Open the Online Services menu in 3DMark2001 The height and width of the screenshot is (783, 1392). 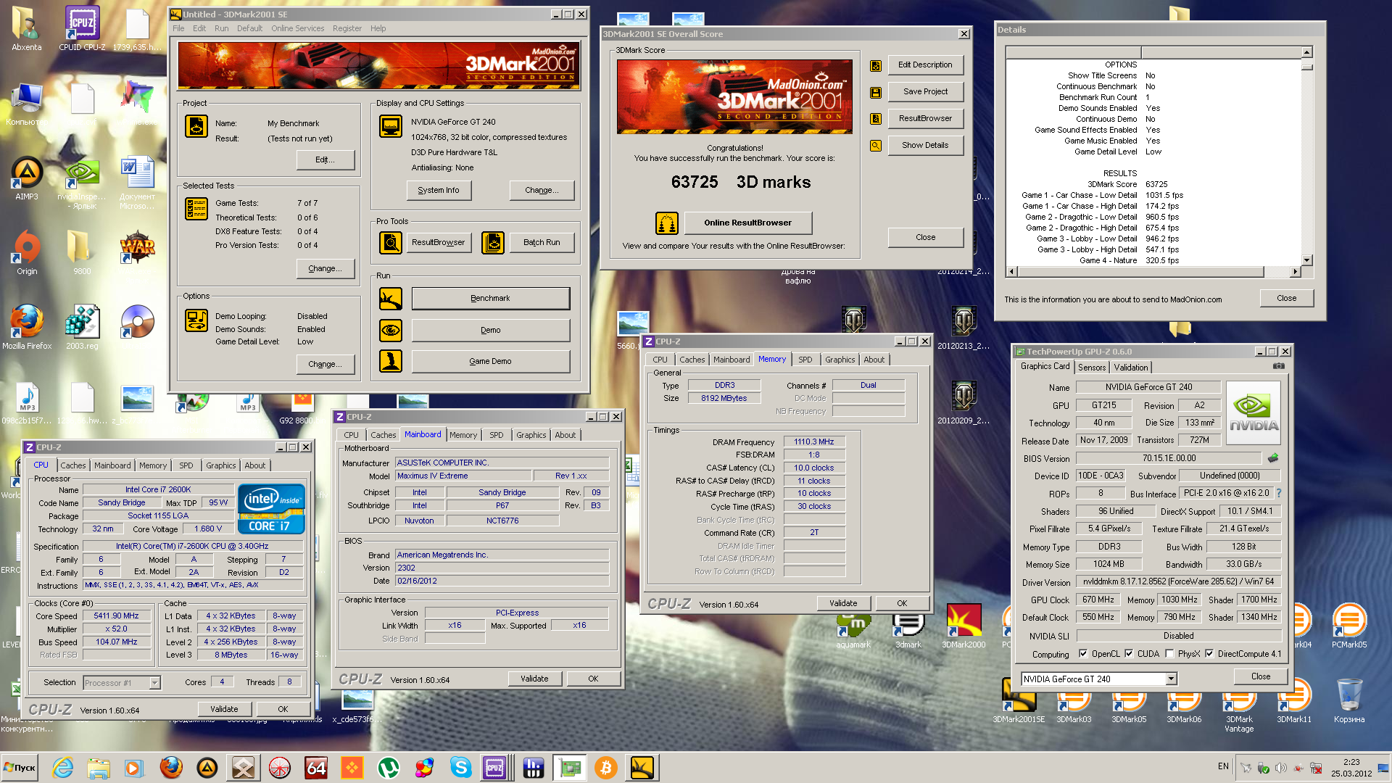[x=297, y=28]
